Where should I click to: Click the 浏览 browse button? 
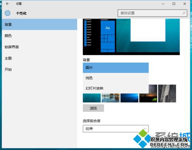(x=93, y=108)
